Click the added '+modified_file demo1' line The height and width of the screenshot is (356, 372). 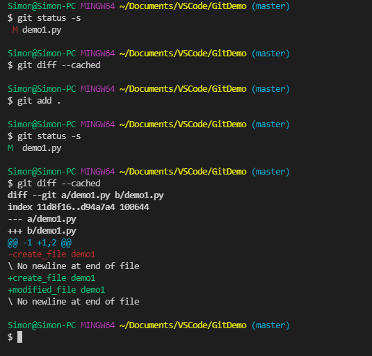[x=56, y=290]
